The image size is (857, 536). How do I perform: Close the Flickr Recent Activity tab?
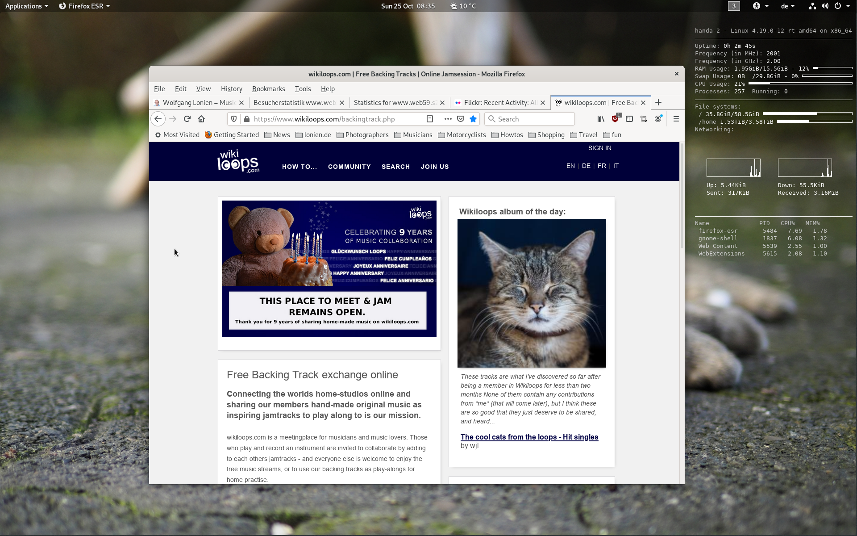coord(543,103)
